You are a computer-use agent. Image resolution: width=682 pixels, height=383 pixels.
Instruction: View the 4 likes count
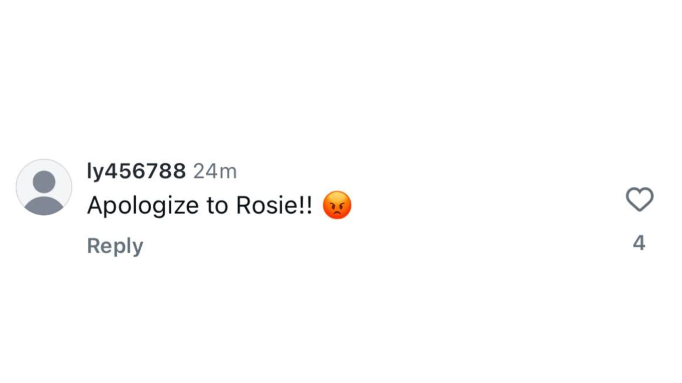pyautogui.click(x=639, y=244)
